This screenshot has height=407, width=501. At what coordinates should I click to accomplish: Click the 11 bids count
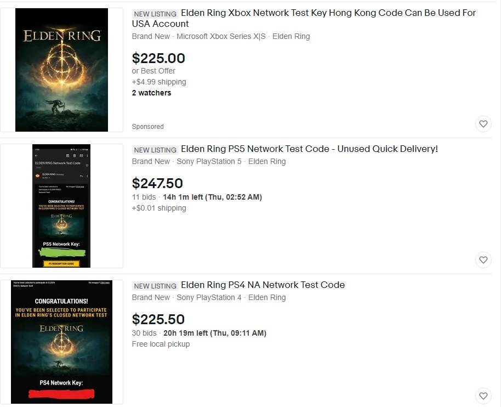pyautogui.click(x=144, y=197)
